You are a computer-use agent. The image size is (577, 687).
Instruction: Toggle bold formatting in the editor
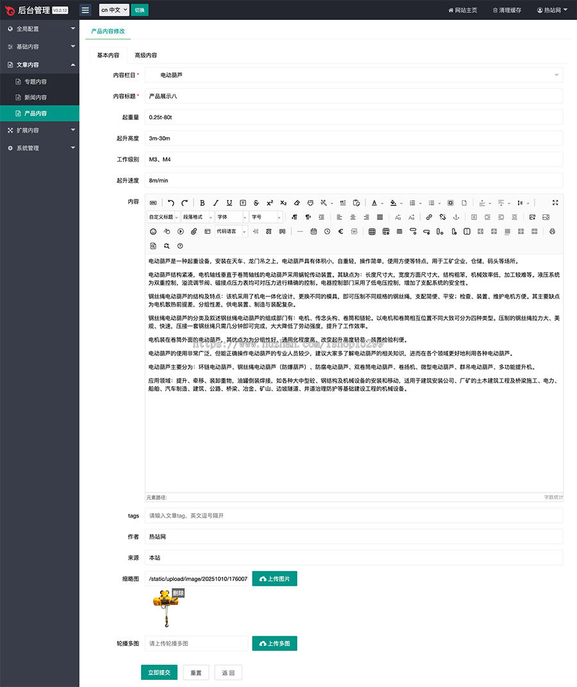(x=202, y=203)
